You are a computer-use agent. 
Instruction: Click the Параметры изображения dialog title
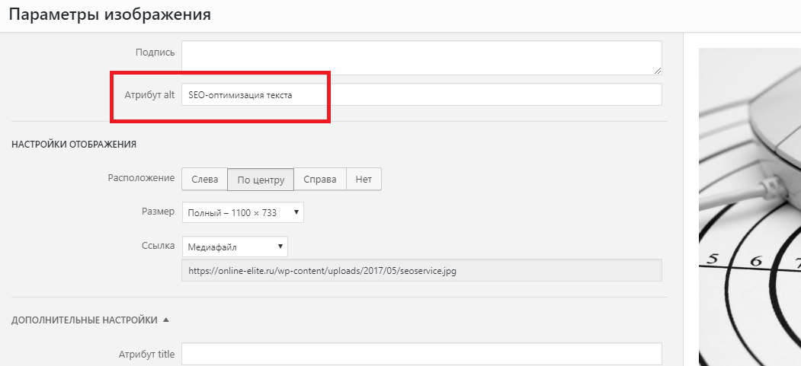click(x=110, y=14)
